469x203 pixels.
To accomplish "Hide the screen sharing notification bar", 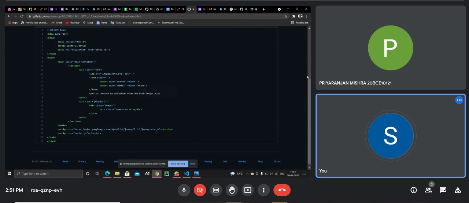I will (192, 164).
